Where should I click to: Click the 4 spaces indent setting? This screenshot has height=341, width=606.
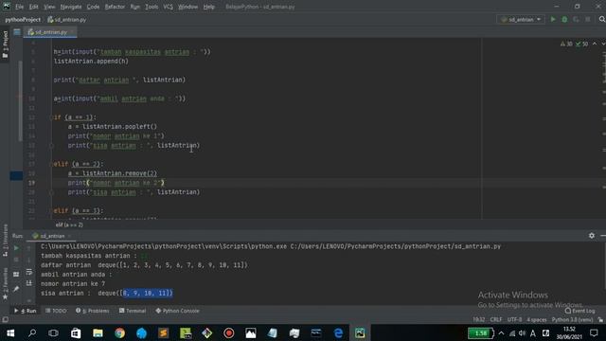[537, 320]
